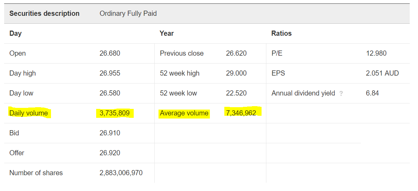
Task: Click the Day high value 26.955
Action: point(110,73)
